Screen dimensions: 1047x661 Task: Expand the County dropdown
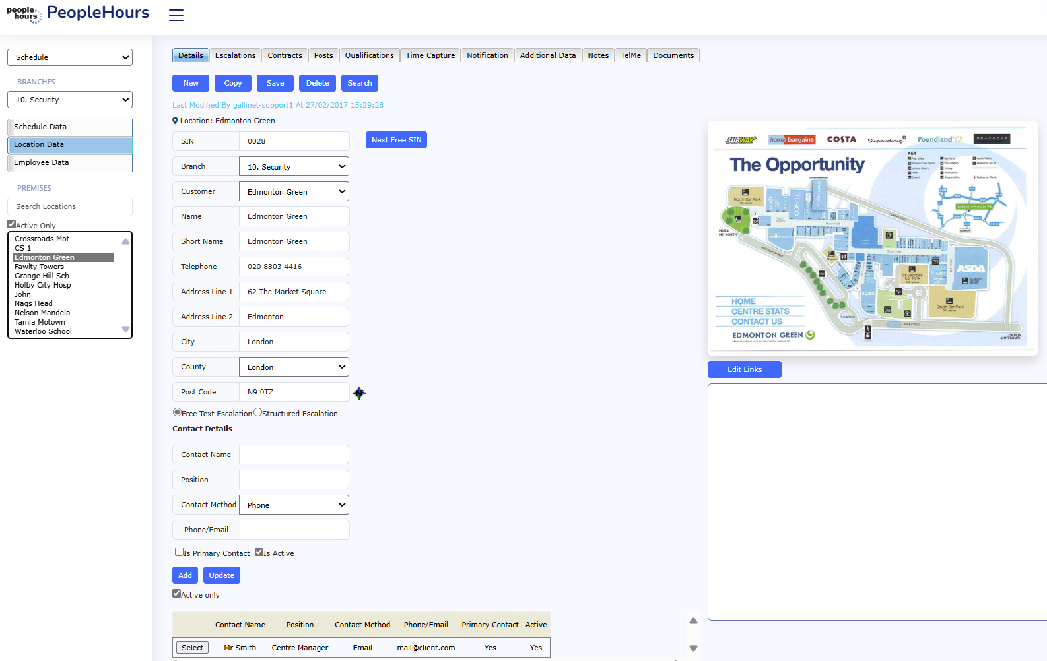click(x=294, y=367)
